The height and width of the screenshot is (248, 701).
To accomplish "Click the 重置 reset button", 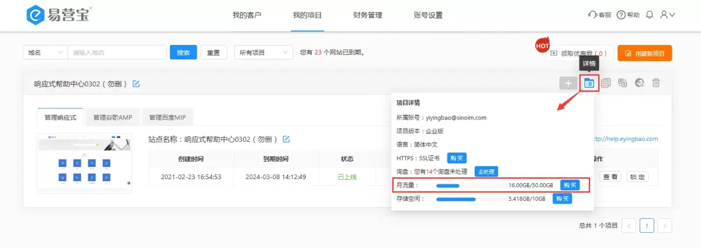I will click(x=214, y=53).
